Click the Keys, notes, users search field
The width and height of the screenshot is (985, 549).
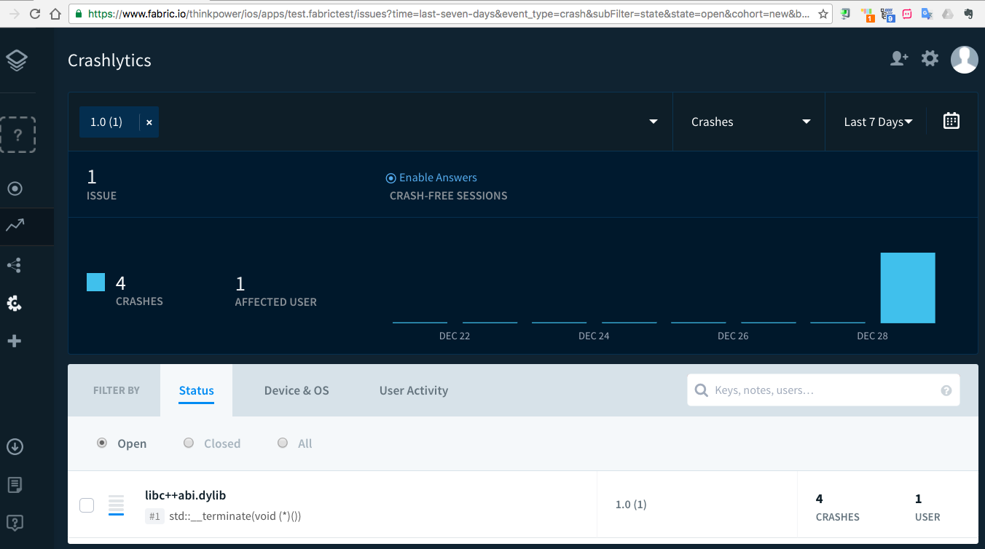(x=823, y=390)
